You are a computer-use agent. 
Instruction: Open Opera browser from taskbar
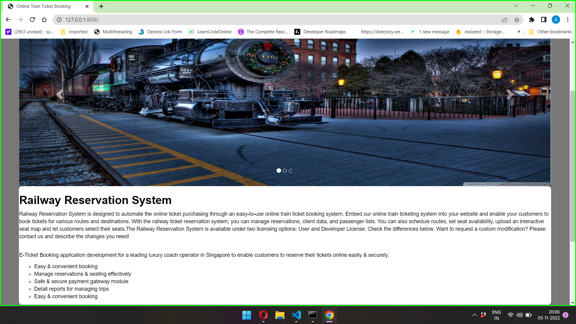(x=263, y=315)
